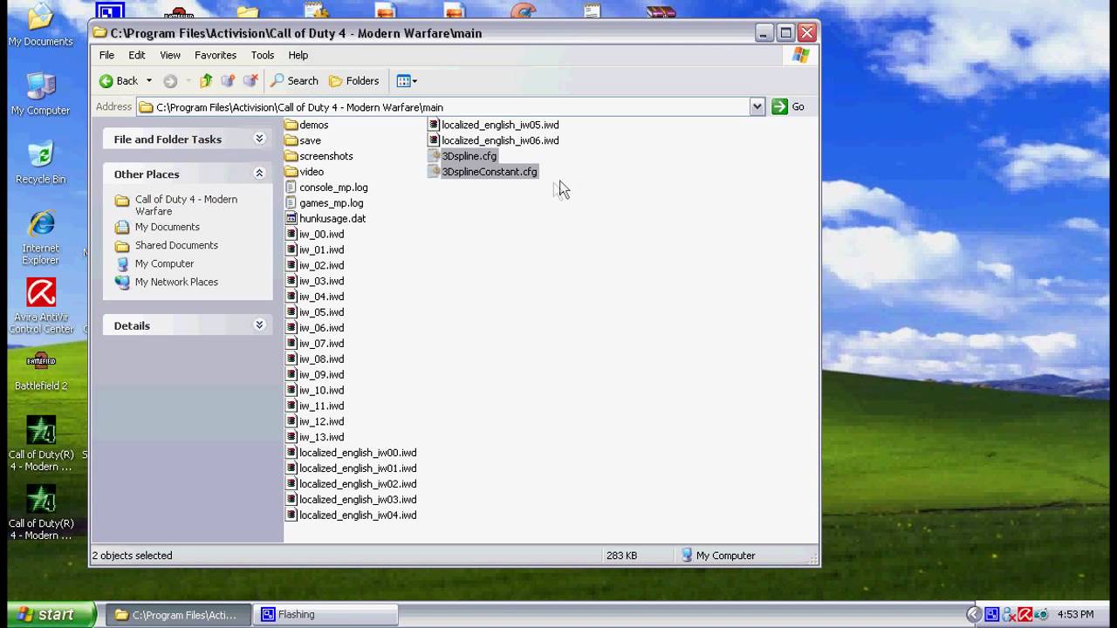Go to My Documents in Other Places

point(168,227)
